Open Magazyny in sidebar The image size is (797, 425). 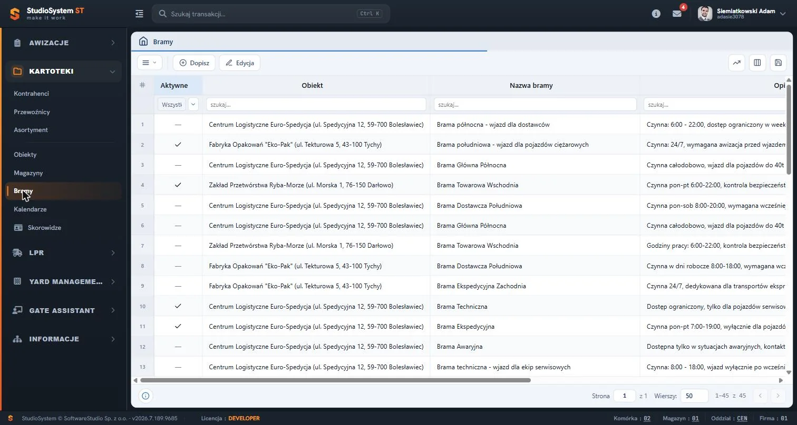pos(28,173)
